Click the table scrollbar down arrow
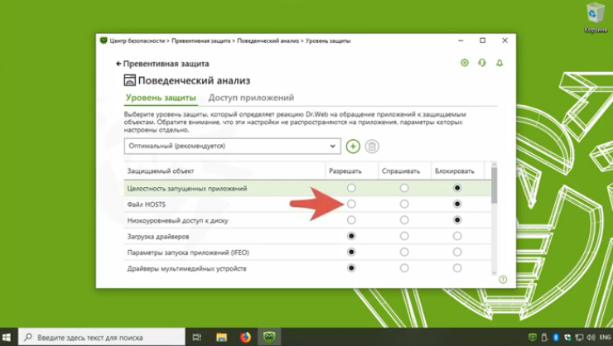 495,273
